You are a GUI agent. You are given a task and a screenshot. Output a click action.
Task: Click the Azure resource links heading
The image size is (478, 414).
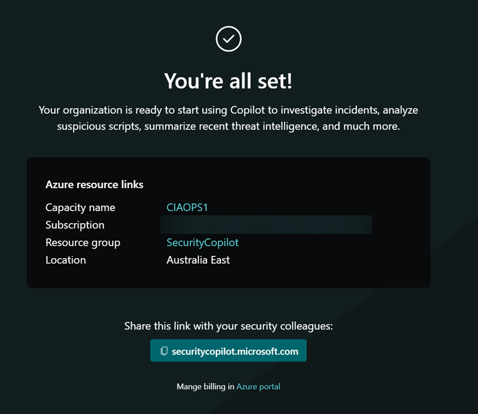94,184
